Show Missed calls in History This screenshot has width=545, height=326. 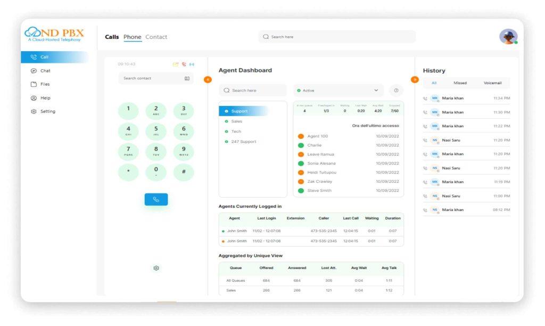(x=460, y=83)
